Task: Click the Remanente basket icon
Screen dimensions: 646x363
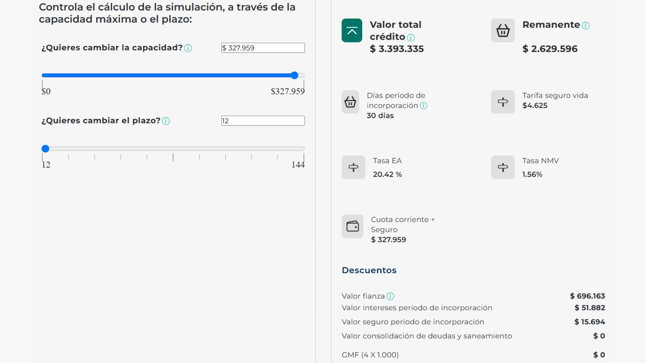Action: 503,31
